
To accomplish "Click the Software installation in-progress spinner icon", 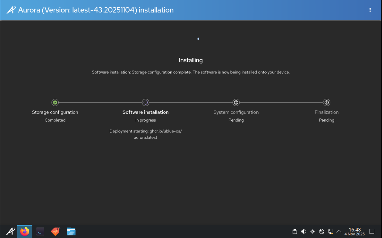I will (x=146, y=102).
